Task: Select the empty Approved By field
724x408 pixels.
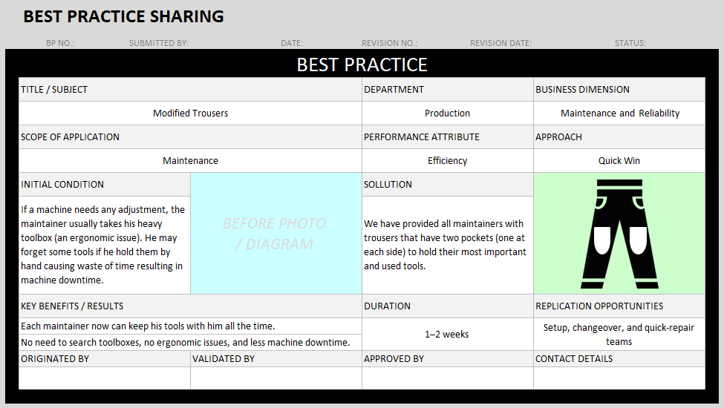Action: pyautogui.click(x=447, y=378)
